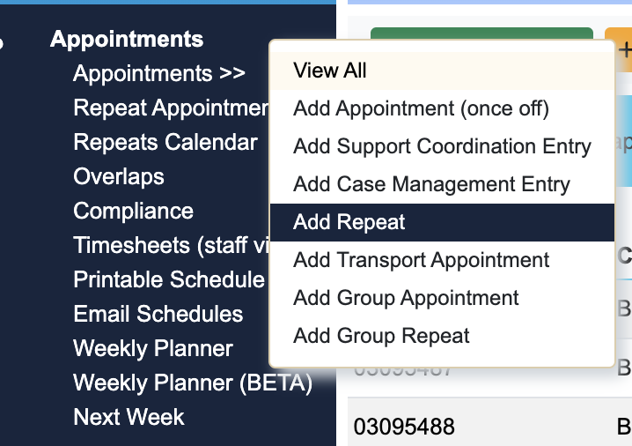Click Add Support Coordination Entry
632x446 pixels.
point(442,146)
